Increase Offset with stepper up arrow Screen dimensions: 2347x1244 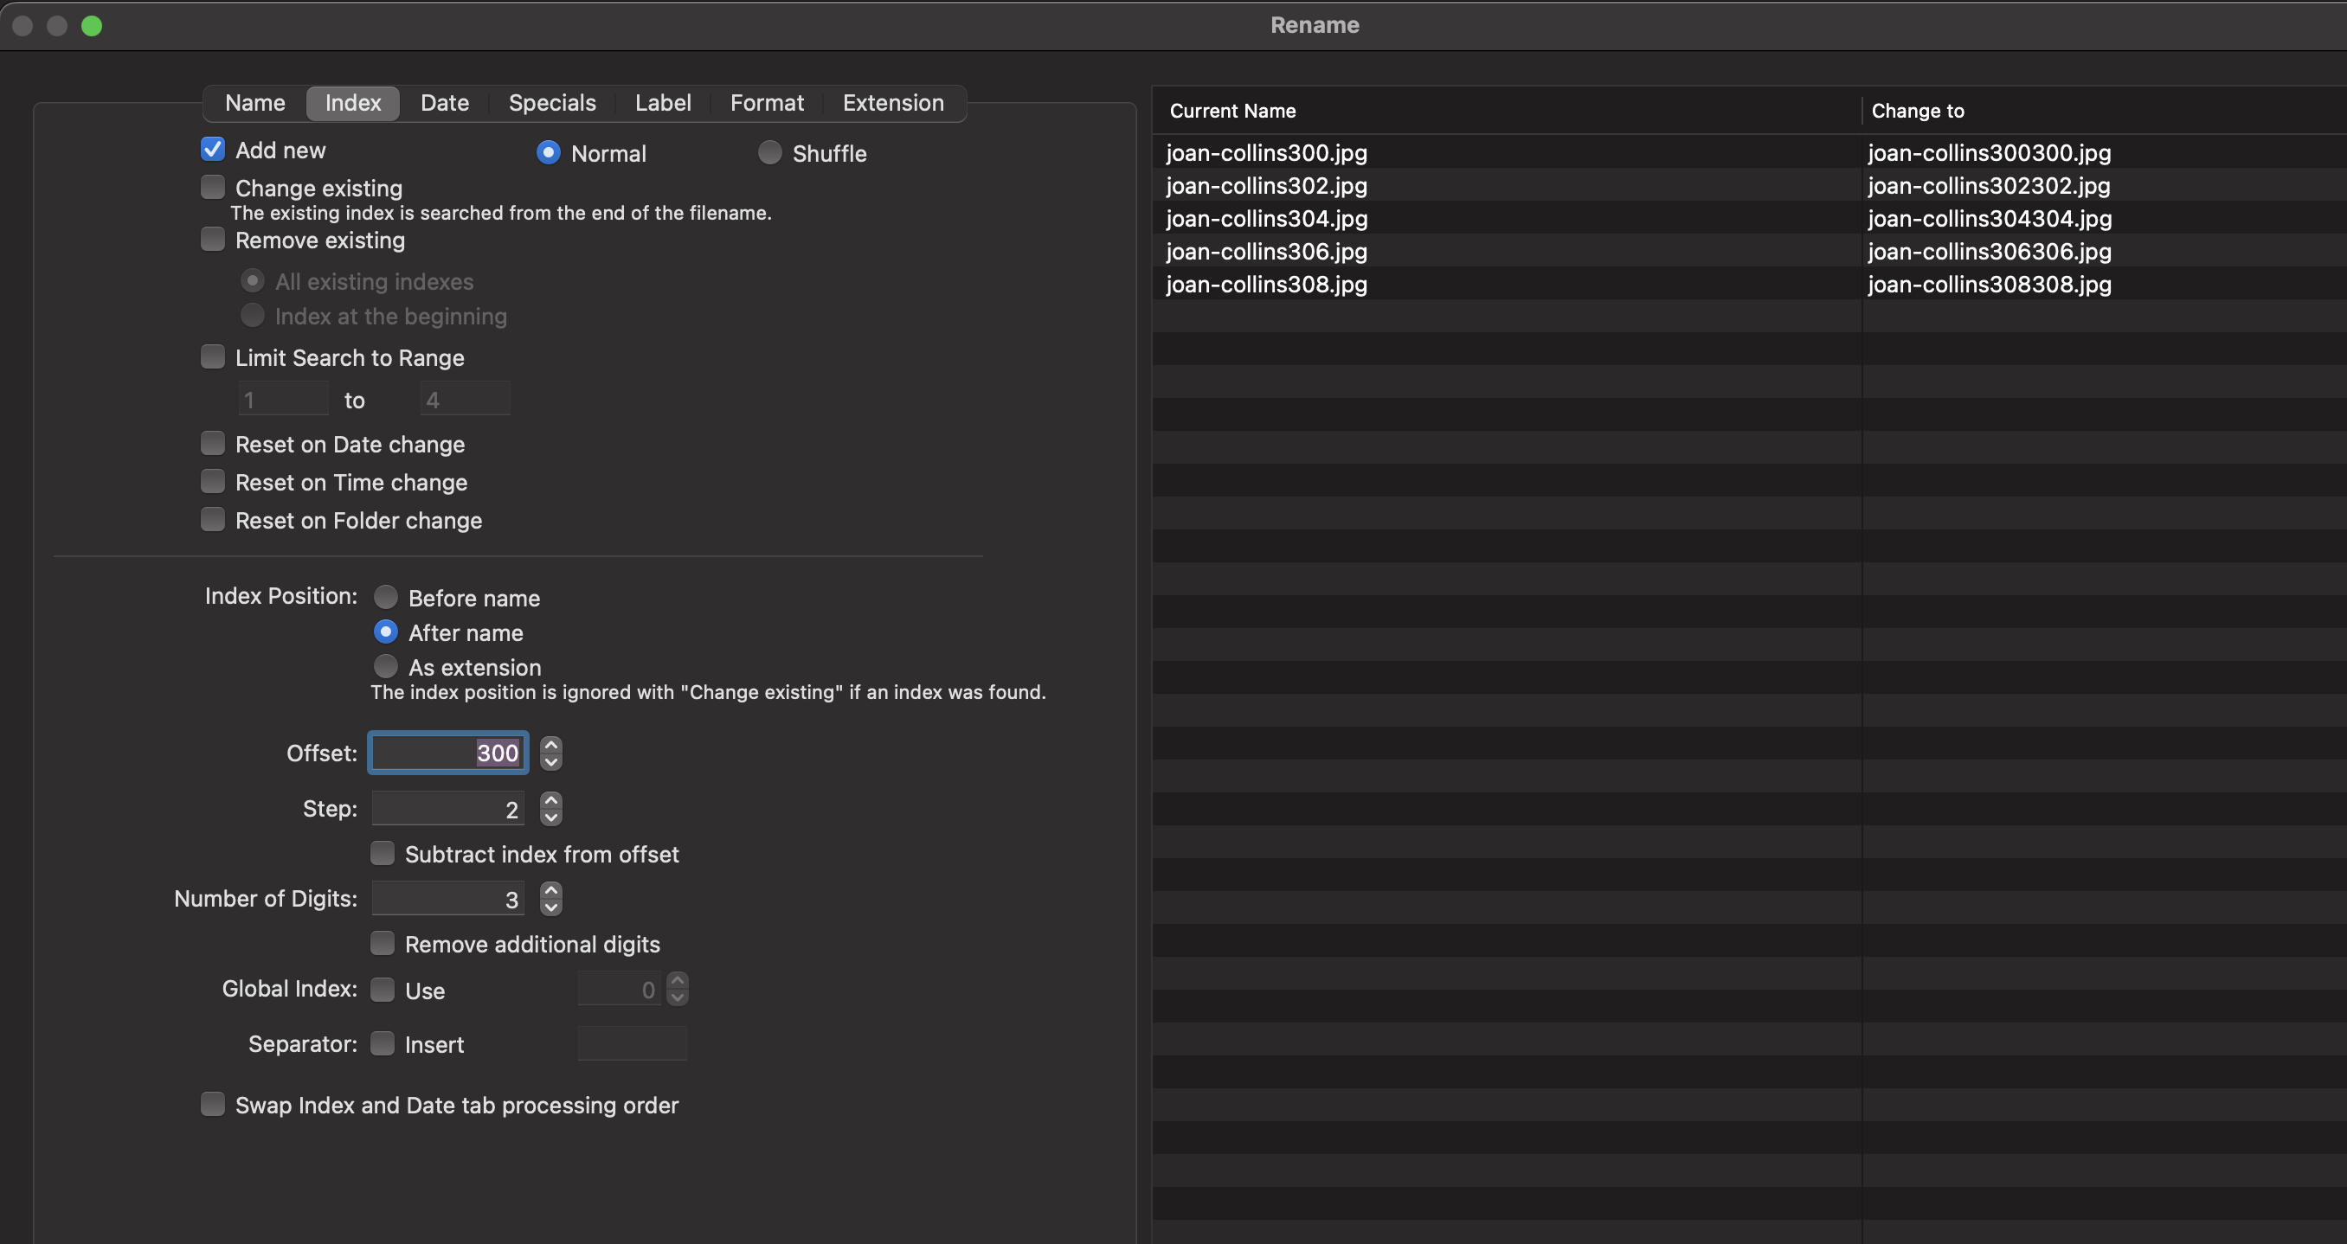550,745
